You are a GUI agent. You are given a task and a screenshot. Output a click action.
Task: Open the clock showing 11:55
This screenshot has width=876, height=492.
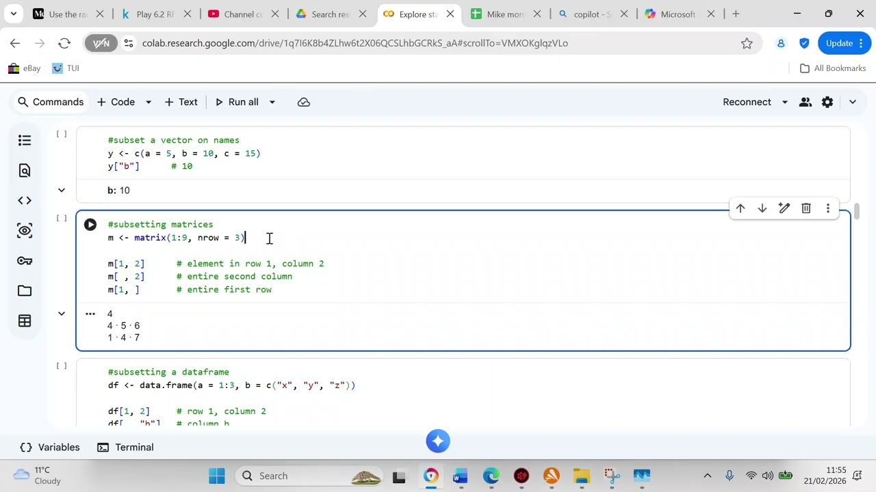(x=825, y=476)
